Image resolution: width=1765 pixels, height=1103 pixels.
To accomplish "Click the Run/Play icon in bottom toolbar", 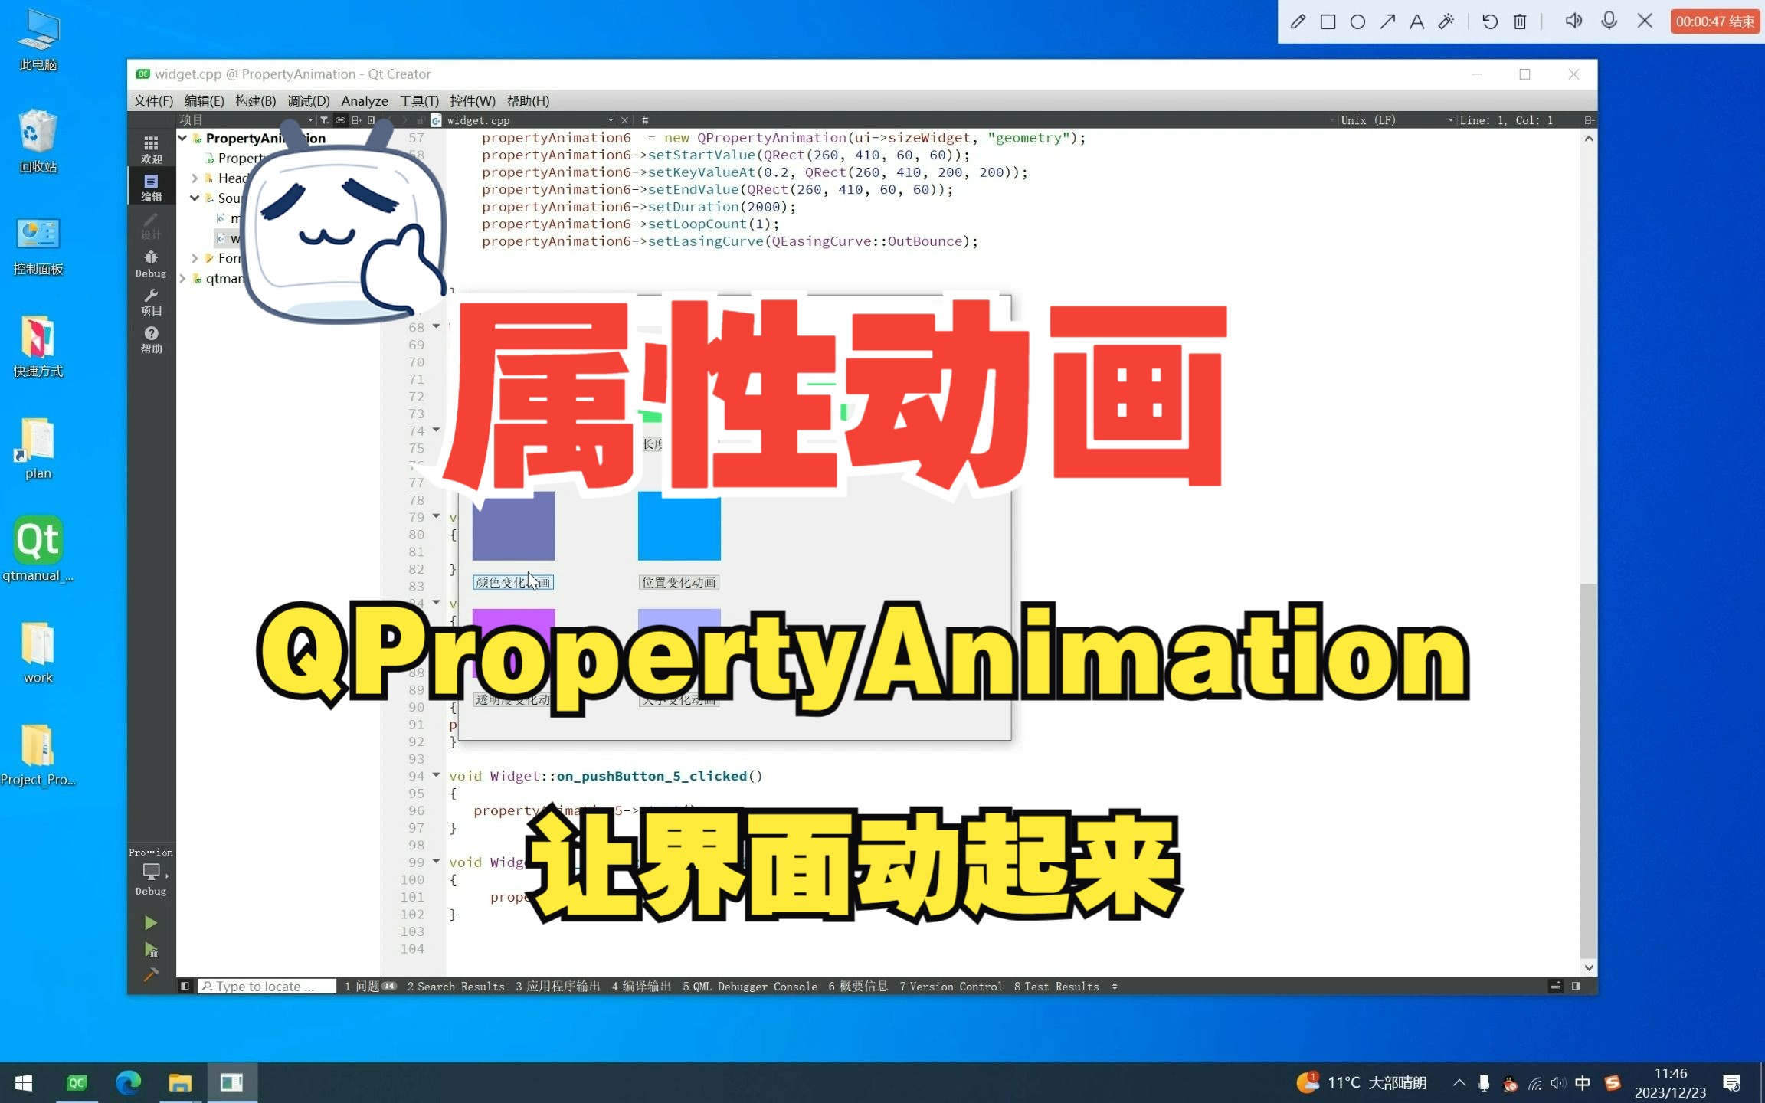I will pos(150,922).
